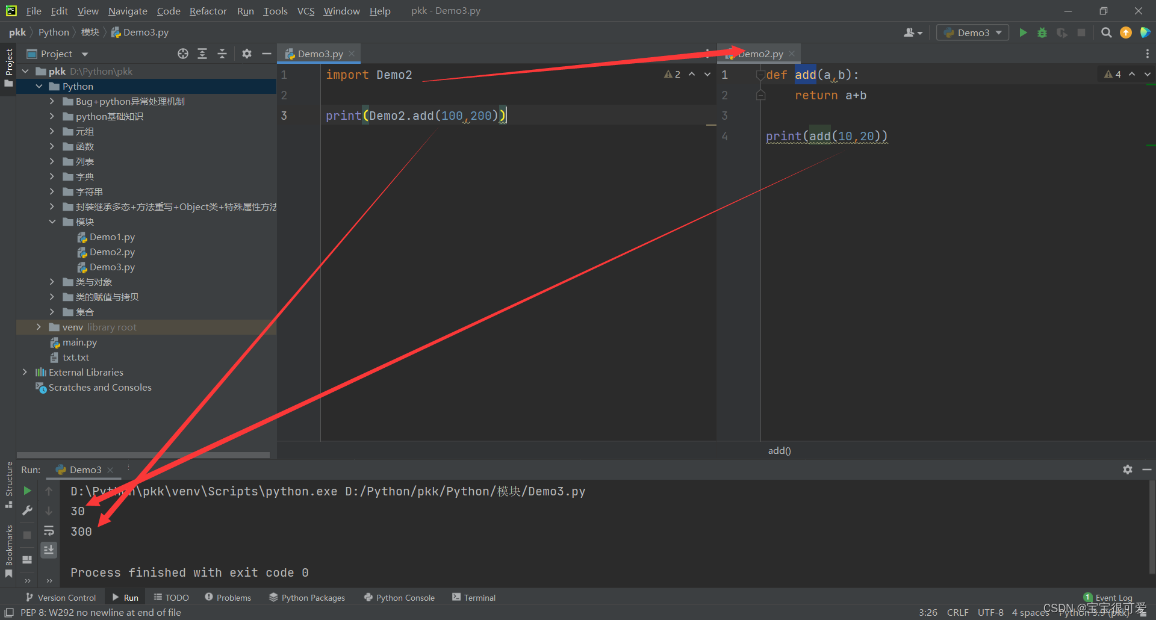Collapse the pkk project root
The image size is (1156, 620).
coord(25,71)
